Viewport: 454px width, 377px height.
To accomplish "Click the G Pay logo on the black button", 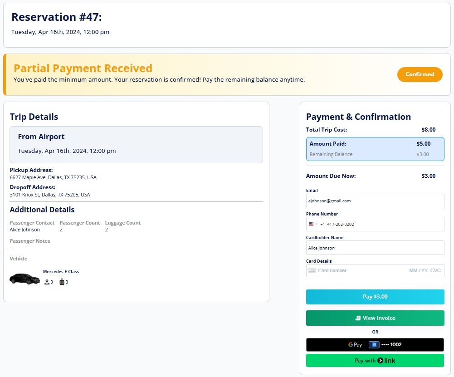I will (x=355, y=345).
